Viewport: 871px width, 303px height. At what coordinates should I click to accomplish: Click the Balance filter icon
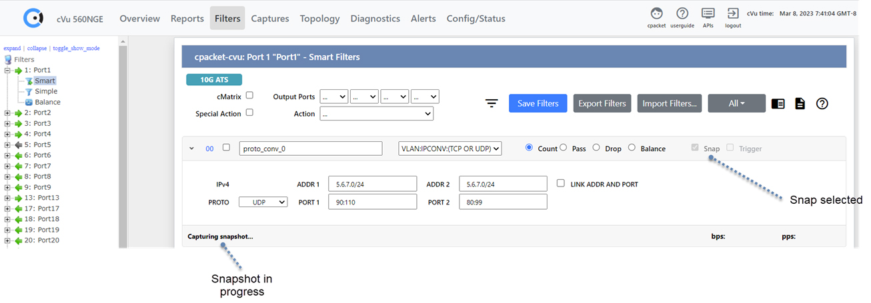29,102
